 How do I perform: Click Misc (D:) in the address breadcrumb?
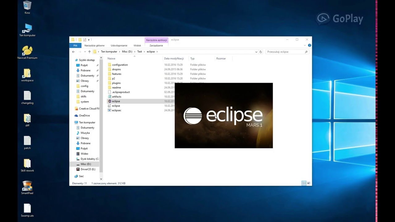coord(127,52)
